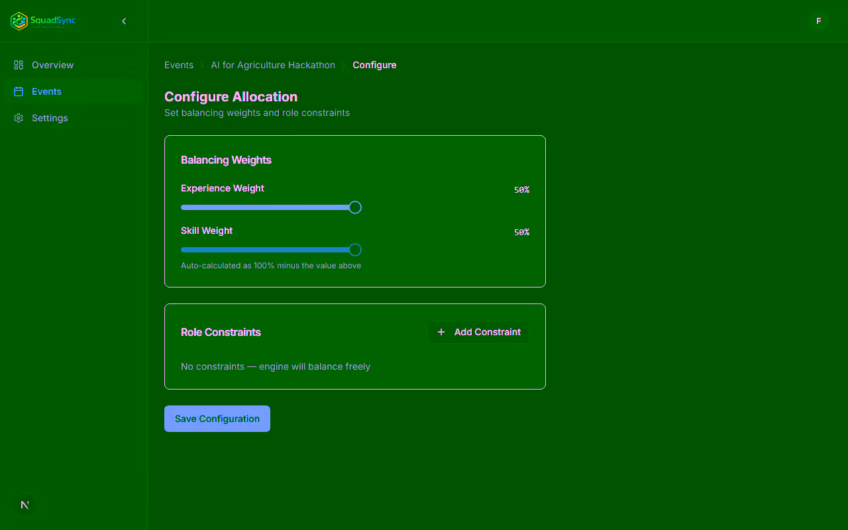Screen dimensions: 848x530
Task: Click the Next.js dev tools badge
Action: coord(25,505)
